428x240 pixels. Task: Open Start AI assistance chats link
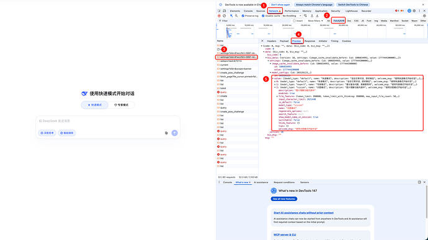(x=303, y=213)
